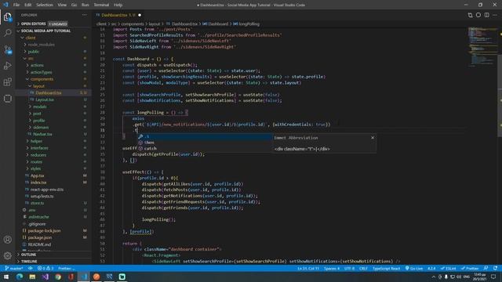Click the feedback icon in status bar
Image resolution: width=502 pixels, height=282 pixels.
click(486, 268)
